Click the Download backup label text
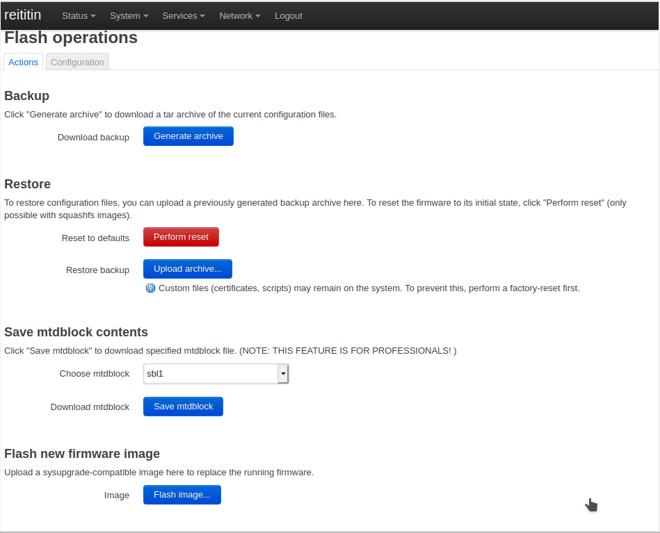The width and height of the screenshot is (660, 533). pyautogui.click(x=93, y=138)
